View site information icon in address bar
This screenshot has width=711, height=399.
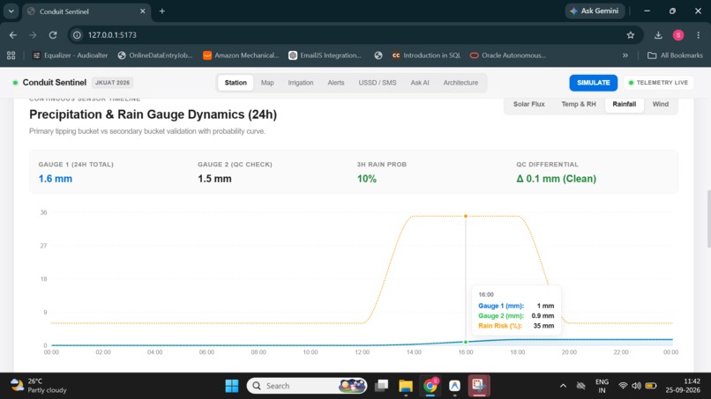[x=77, y=35]
